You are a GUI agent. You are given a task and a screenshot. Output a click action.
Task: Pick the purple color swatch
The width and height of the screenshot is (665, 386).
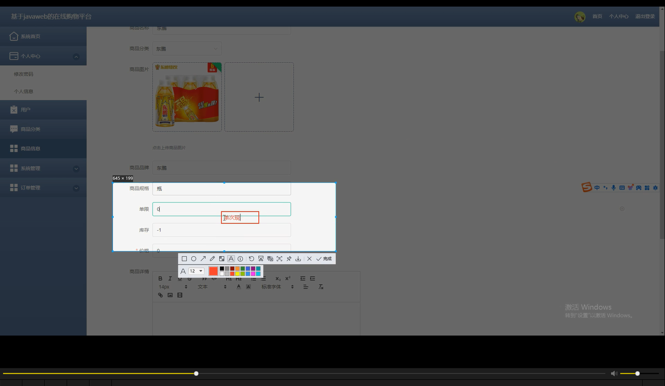[x=253, y=268]
